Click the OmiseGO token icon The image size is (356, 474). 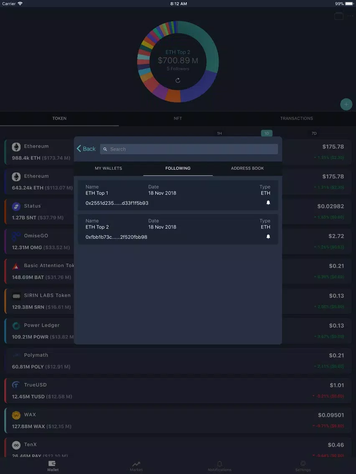click(16, 236)
